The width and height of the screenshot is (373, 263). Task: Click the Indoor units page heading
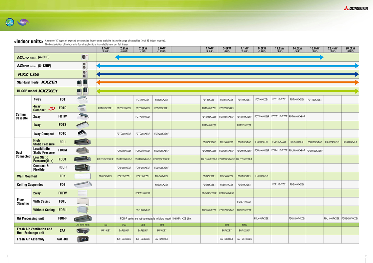[x=28, y=41]
